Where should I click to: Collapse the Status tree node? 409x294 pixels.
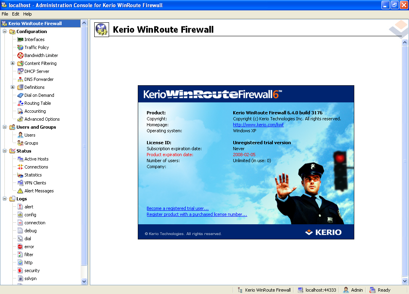tap(4, 151)
